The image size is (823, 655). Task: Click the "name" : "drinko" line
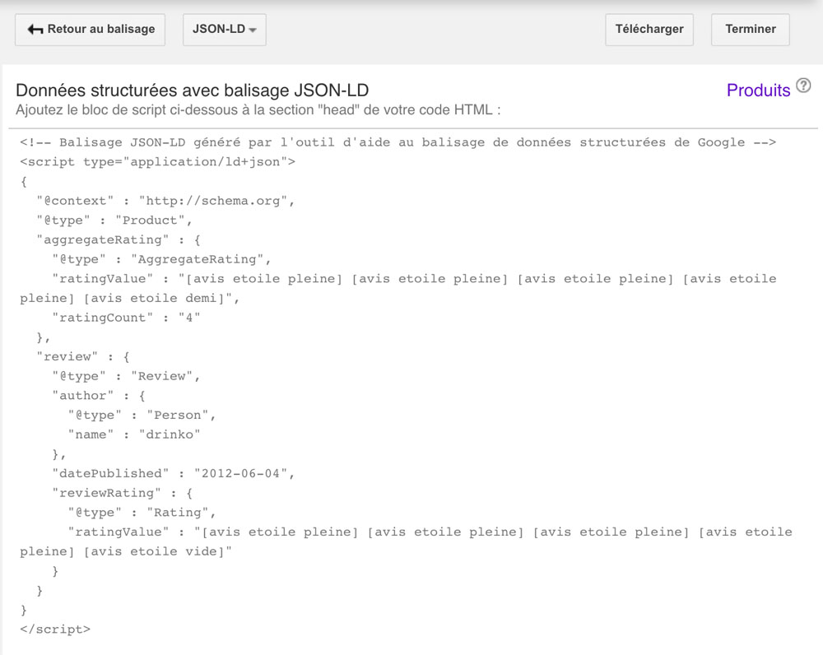(134, 434)
